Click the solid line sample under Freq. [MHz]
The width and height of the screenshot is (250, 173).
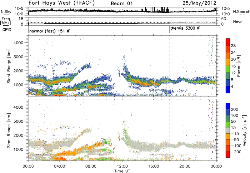click(x=6, y=26)
